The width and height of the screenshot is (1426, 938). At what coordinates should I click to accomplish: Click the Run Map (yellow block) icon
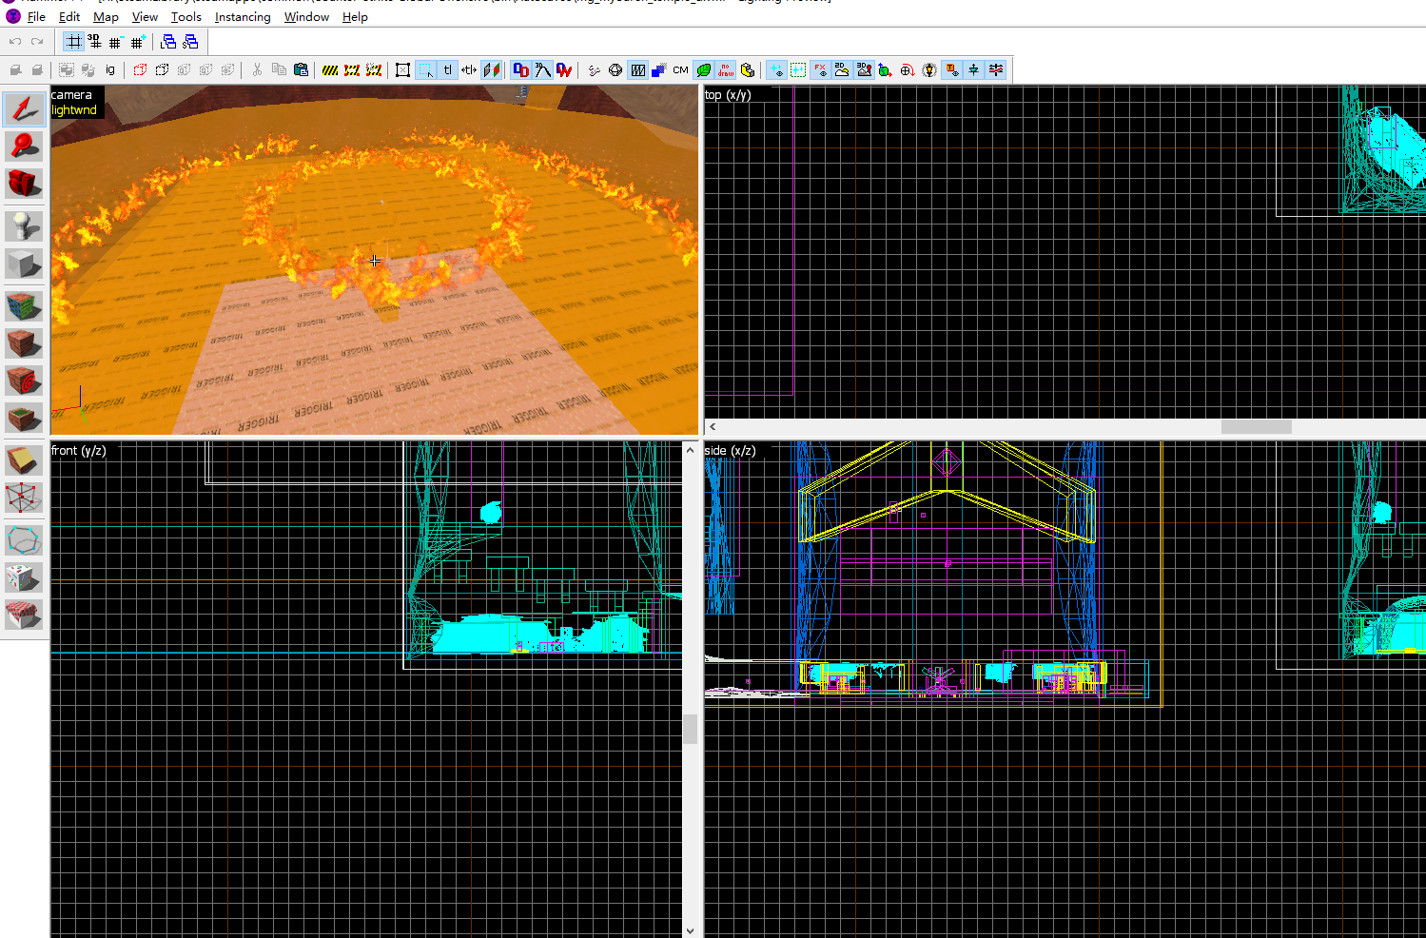click(x=748, y=69)
